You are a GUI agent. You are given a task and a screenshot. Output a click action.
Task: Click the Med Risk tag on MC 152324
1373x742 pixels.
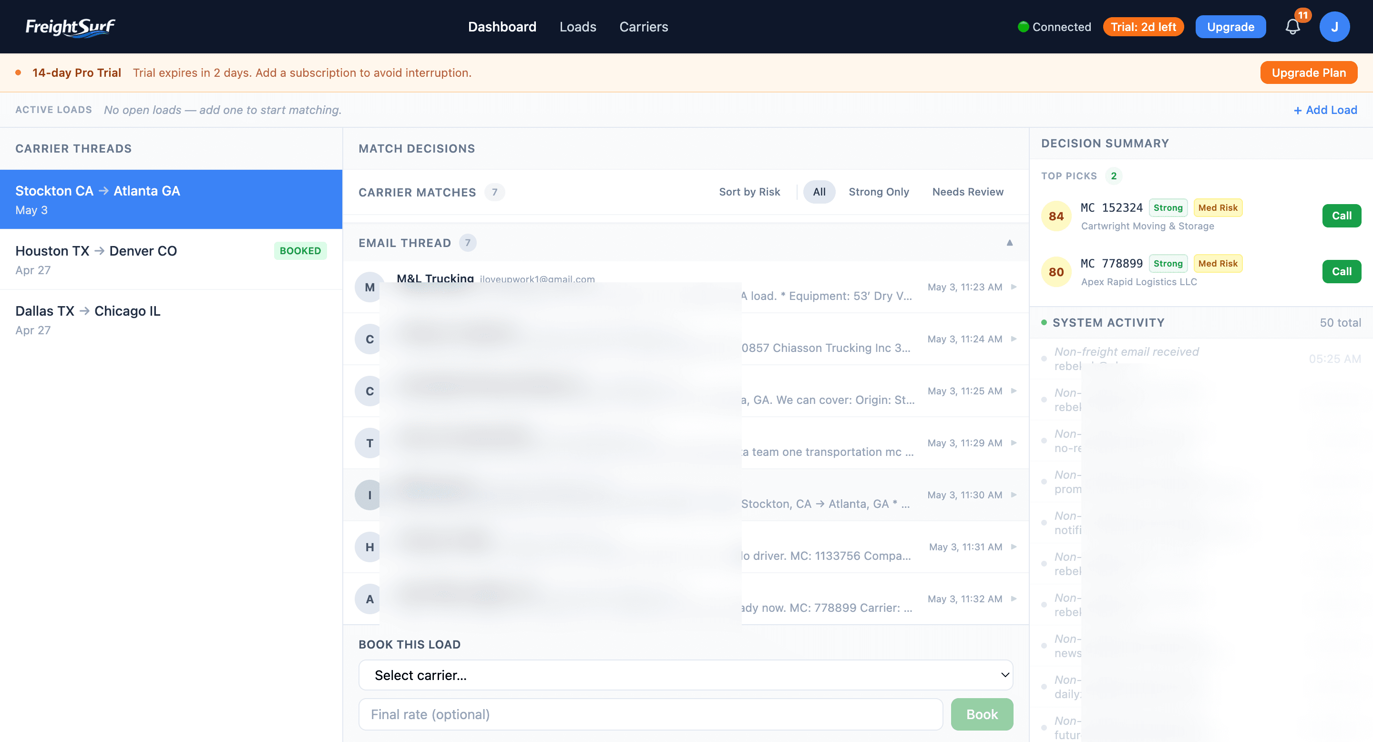pos(1218,208)
